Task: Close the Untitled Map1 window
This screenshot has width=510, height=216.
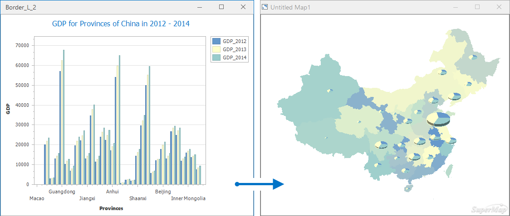Action: [x=499, y=7]
